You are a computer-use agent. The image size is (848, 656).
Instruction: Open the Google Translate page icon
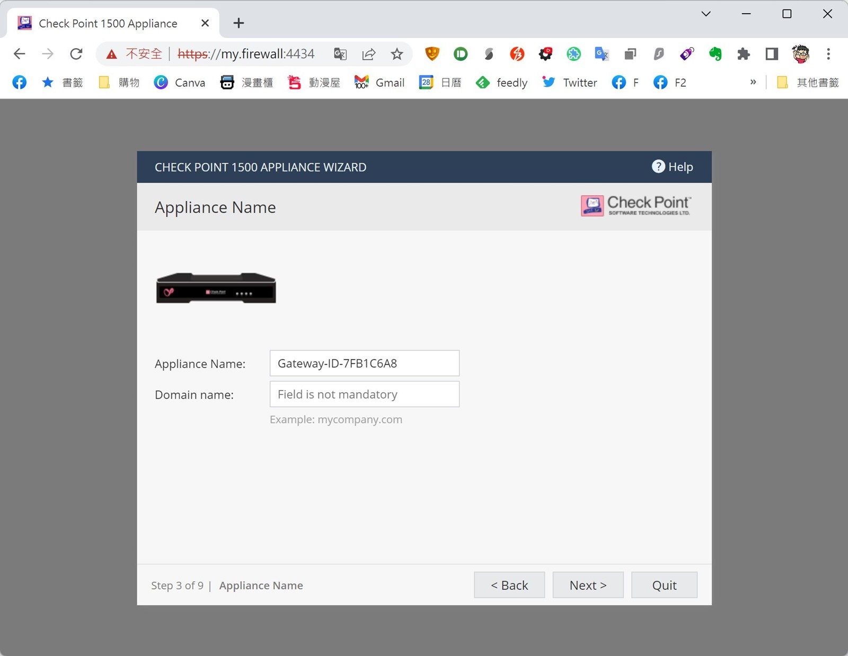[340, 54]
